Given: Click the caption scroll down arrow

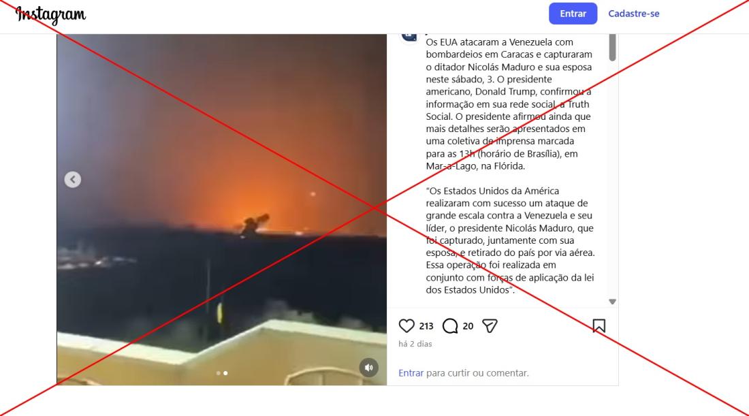Looking at the screenshot, I should click(612, 302).
